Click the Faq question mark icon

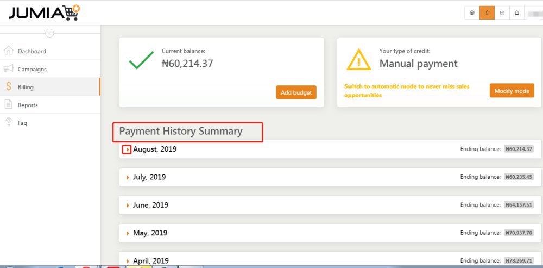coord(9,122)
